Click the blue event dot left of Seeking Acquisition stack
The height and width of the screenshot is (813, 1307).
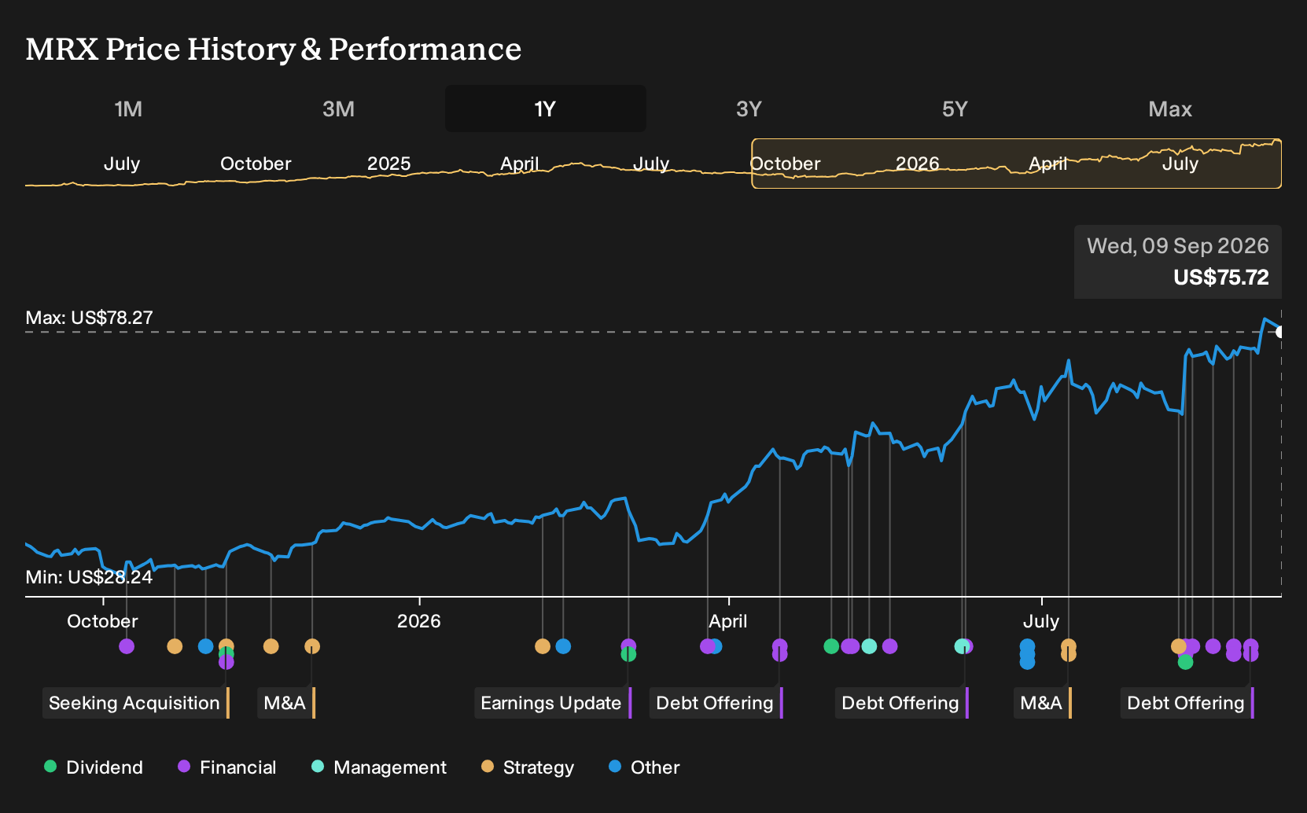206,646
